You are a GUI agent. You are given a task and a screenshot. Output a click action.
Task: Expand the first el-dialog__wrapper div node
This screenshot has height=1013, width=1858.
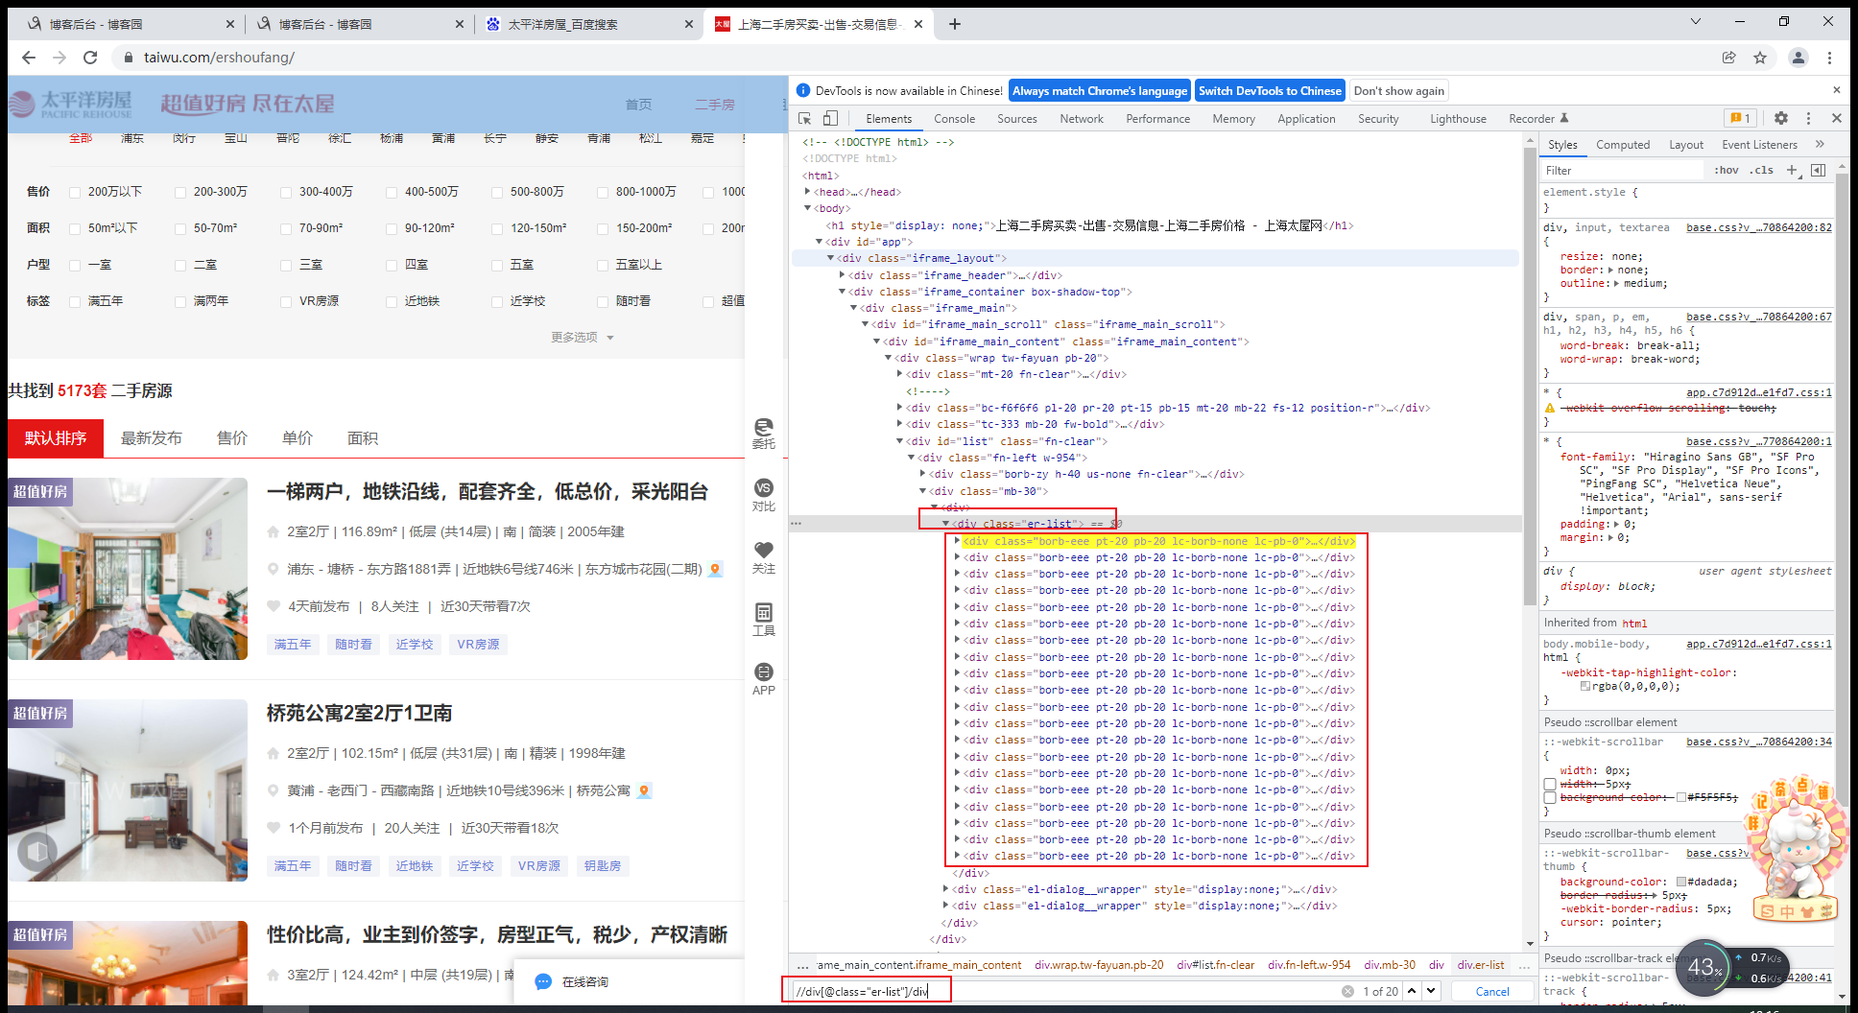tap(946, 889)
